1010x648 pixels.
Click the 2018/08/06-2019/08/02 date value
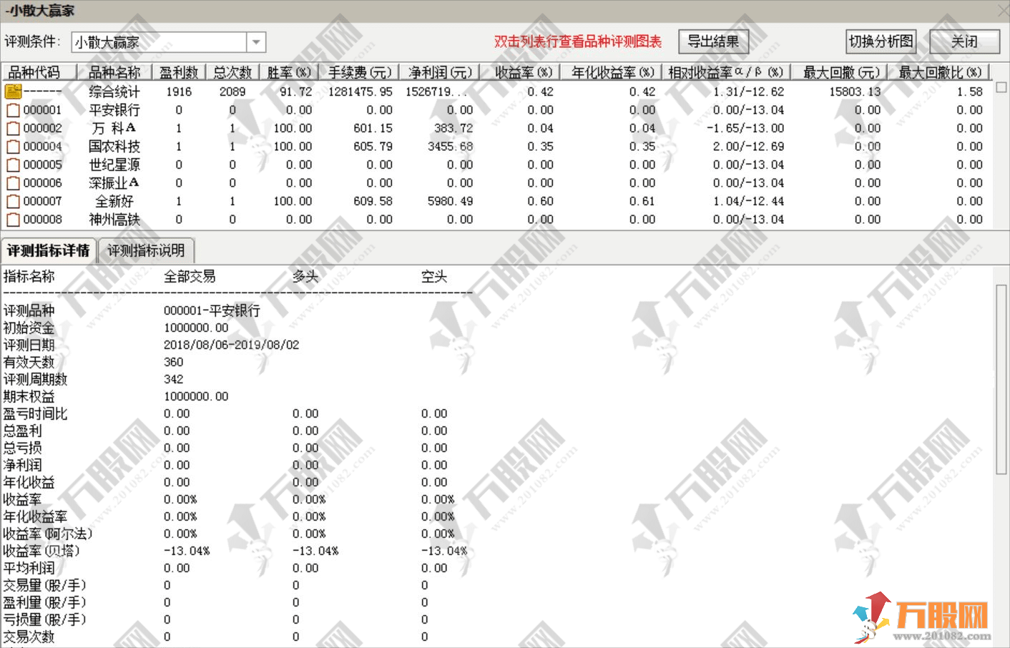(232, 345)
